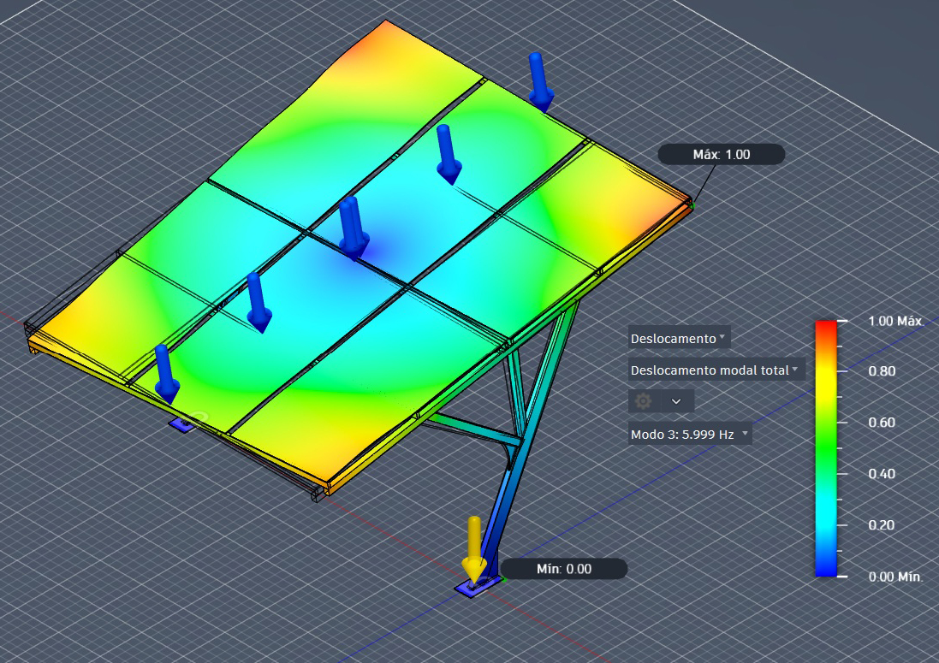
Task: Open the Modo 3: 5.999 Hz dropdown
Action: click(689, 434)
